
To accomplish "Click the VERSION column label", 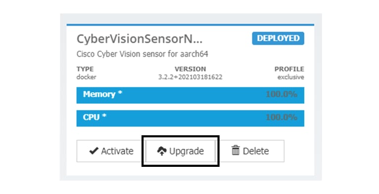I will click(190, 69).
